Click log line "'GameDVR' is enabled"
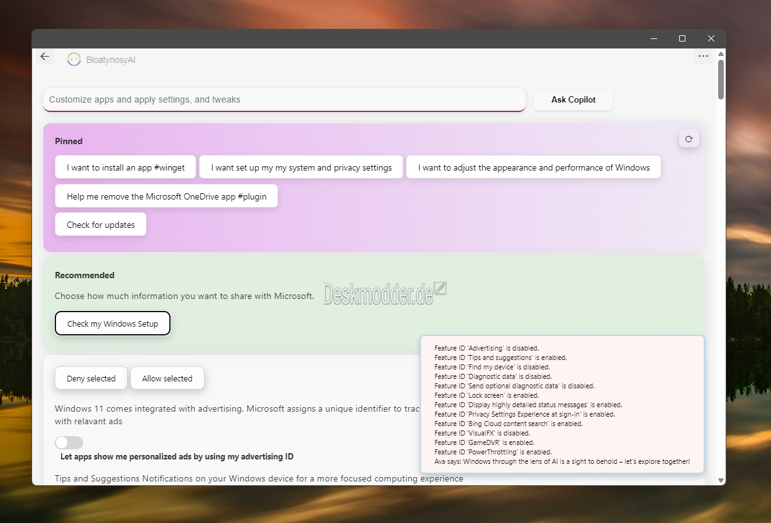The width and height of the screenshot is (771, 523). point(484,442)
